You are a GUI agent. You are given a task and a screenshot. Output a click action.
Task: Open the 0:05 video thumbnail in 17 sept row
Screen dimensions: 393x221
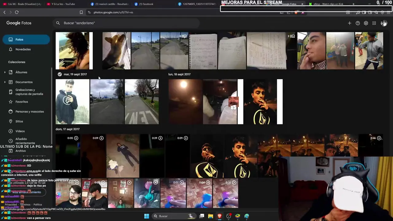coord(68,156)
